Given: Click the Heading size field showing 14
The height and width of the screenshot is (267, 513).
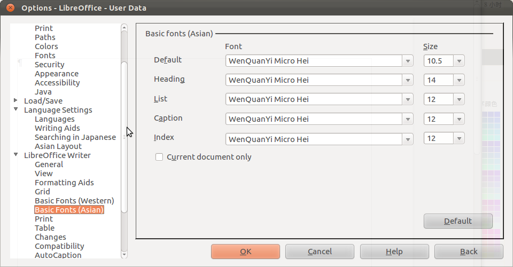Looking at the screenshot, I should point(439,80).
